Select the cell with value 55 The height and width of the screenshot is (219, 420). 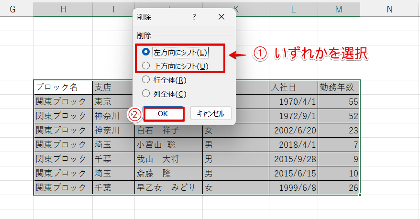pyautogui.click(x=339, y=101)
